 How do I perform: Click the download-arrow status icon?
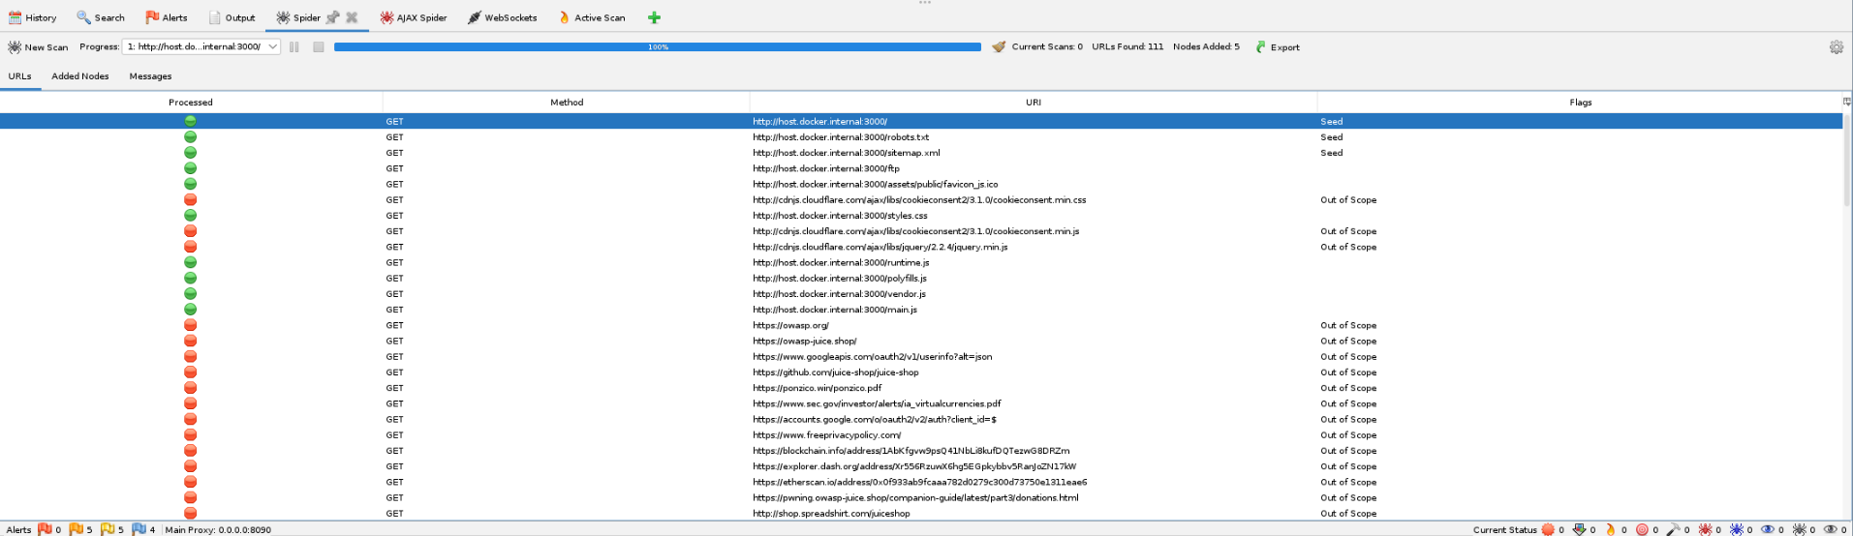click(1579, 529)
